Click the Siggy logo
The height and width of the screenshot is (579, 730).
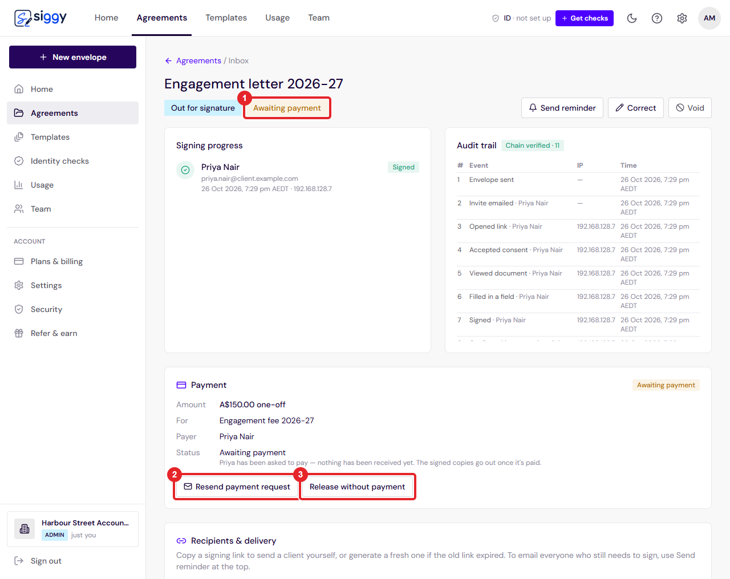coord(40,18)
